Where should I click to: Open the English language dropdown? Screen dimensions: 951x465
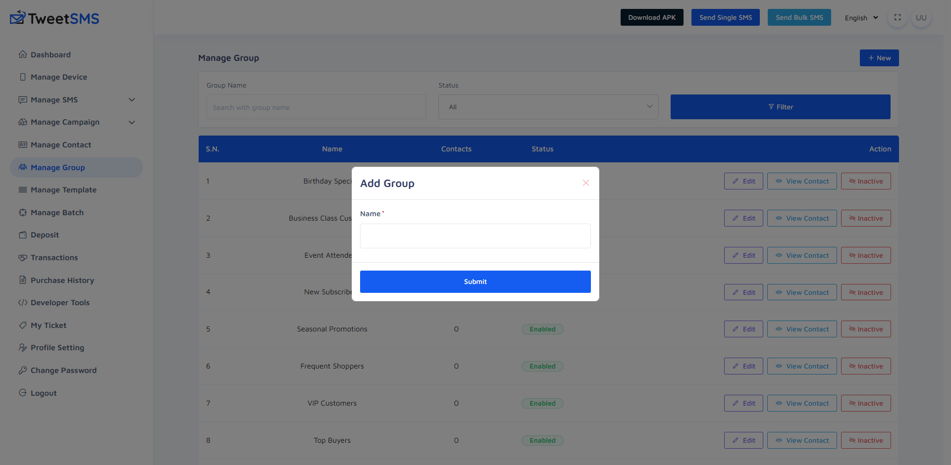(x=860, y=17)
